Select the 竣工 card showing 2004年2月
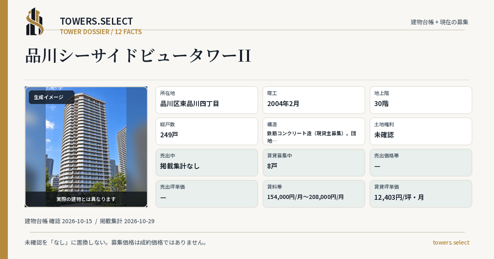Image resolution: width=494 pixels, height=259 pixels. 314,100
